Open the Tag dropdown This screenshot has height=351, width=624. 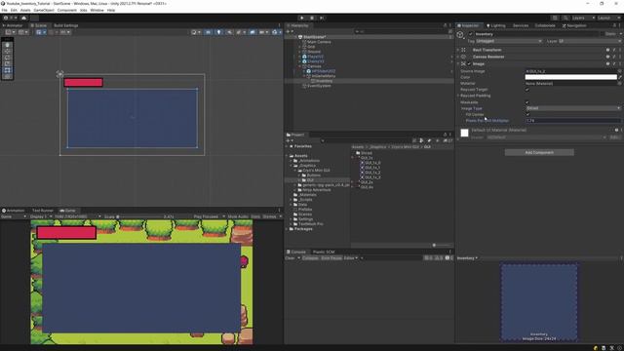pyautogui.click(x=509, y=41)
